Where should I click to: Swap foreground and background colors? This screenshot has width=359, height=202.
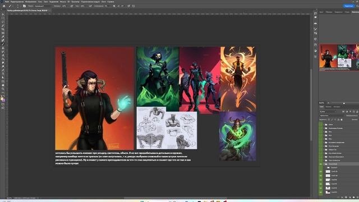[x=4, y=95]
